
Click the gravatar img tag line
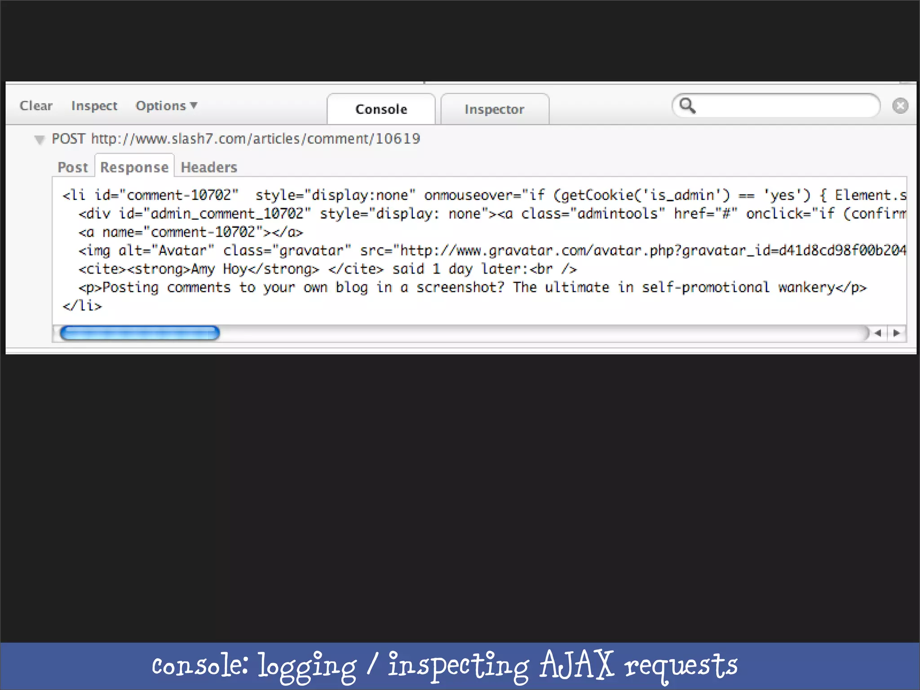[492, 251]
